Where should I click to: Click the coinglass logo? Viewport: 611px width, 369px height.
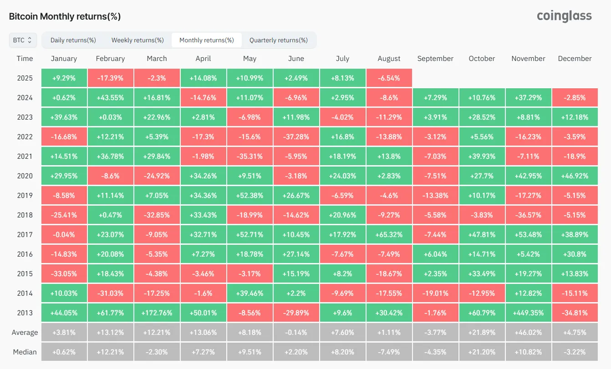(564, 16)
